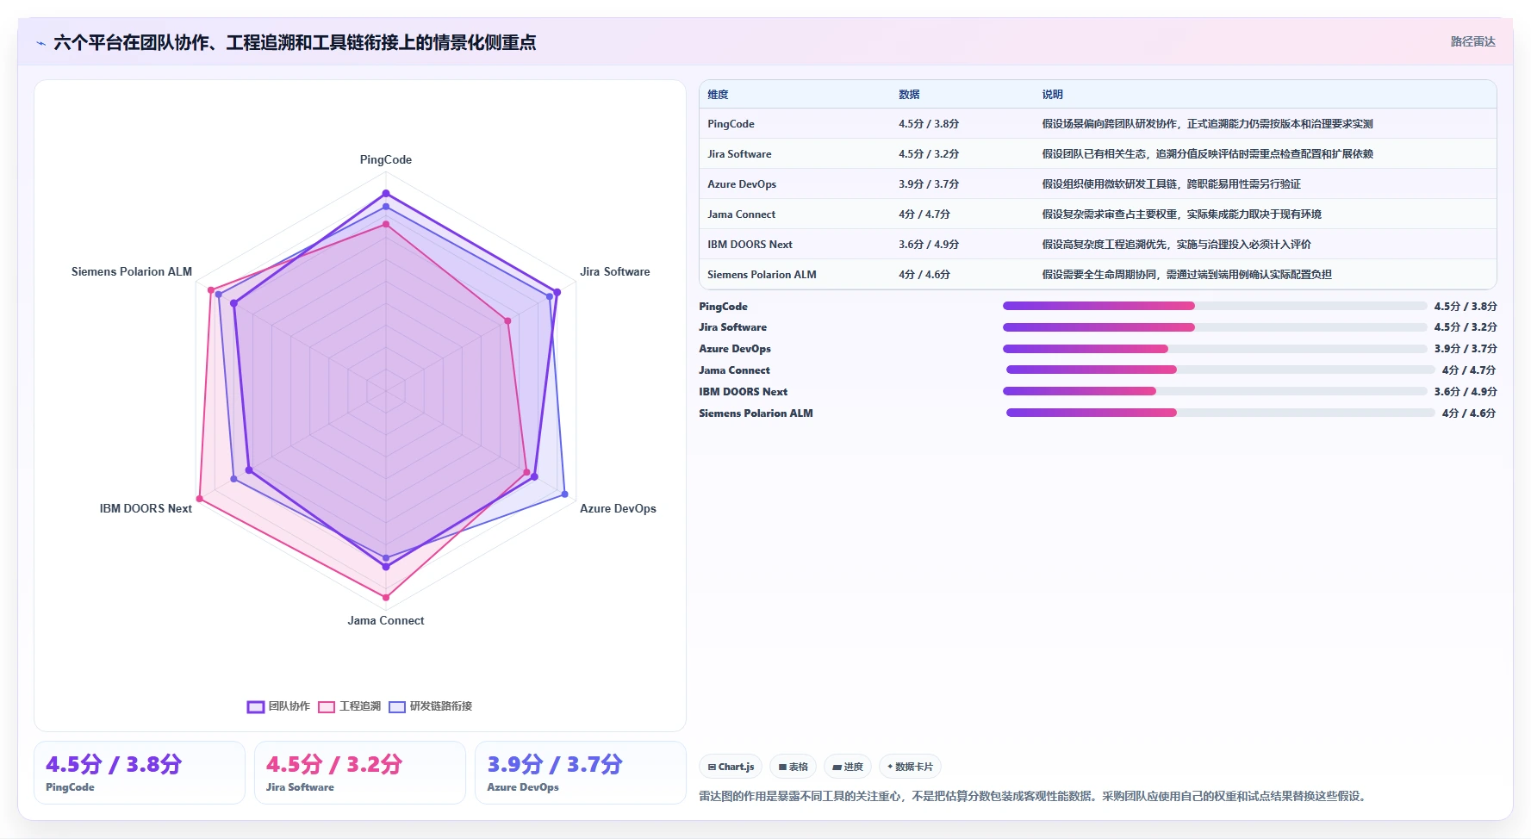Click the 工程追溯 data point on the Siemens Polarion ALM axis
Screen dimensions: 1531x839
pyautogui.click(x=211, y=290)
